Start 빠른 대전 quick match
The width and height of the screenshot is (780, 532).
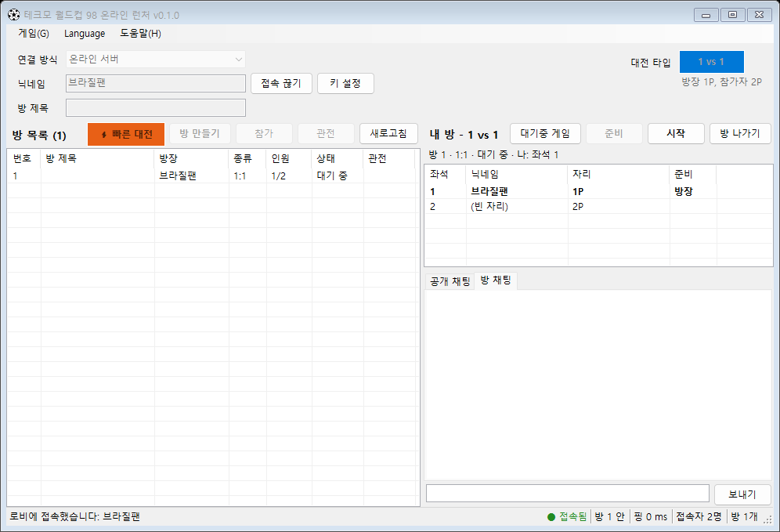(126, 134)
